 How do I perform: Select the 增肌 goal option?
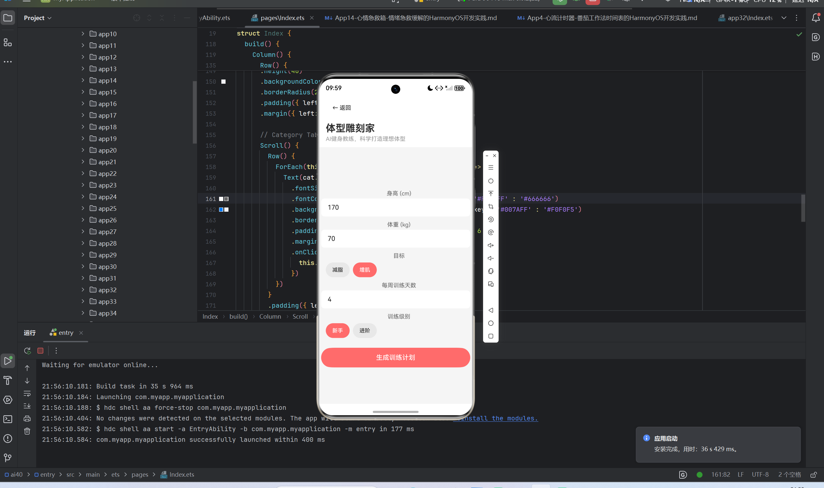(364, 270)
